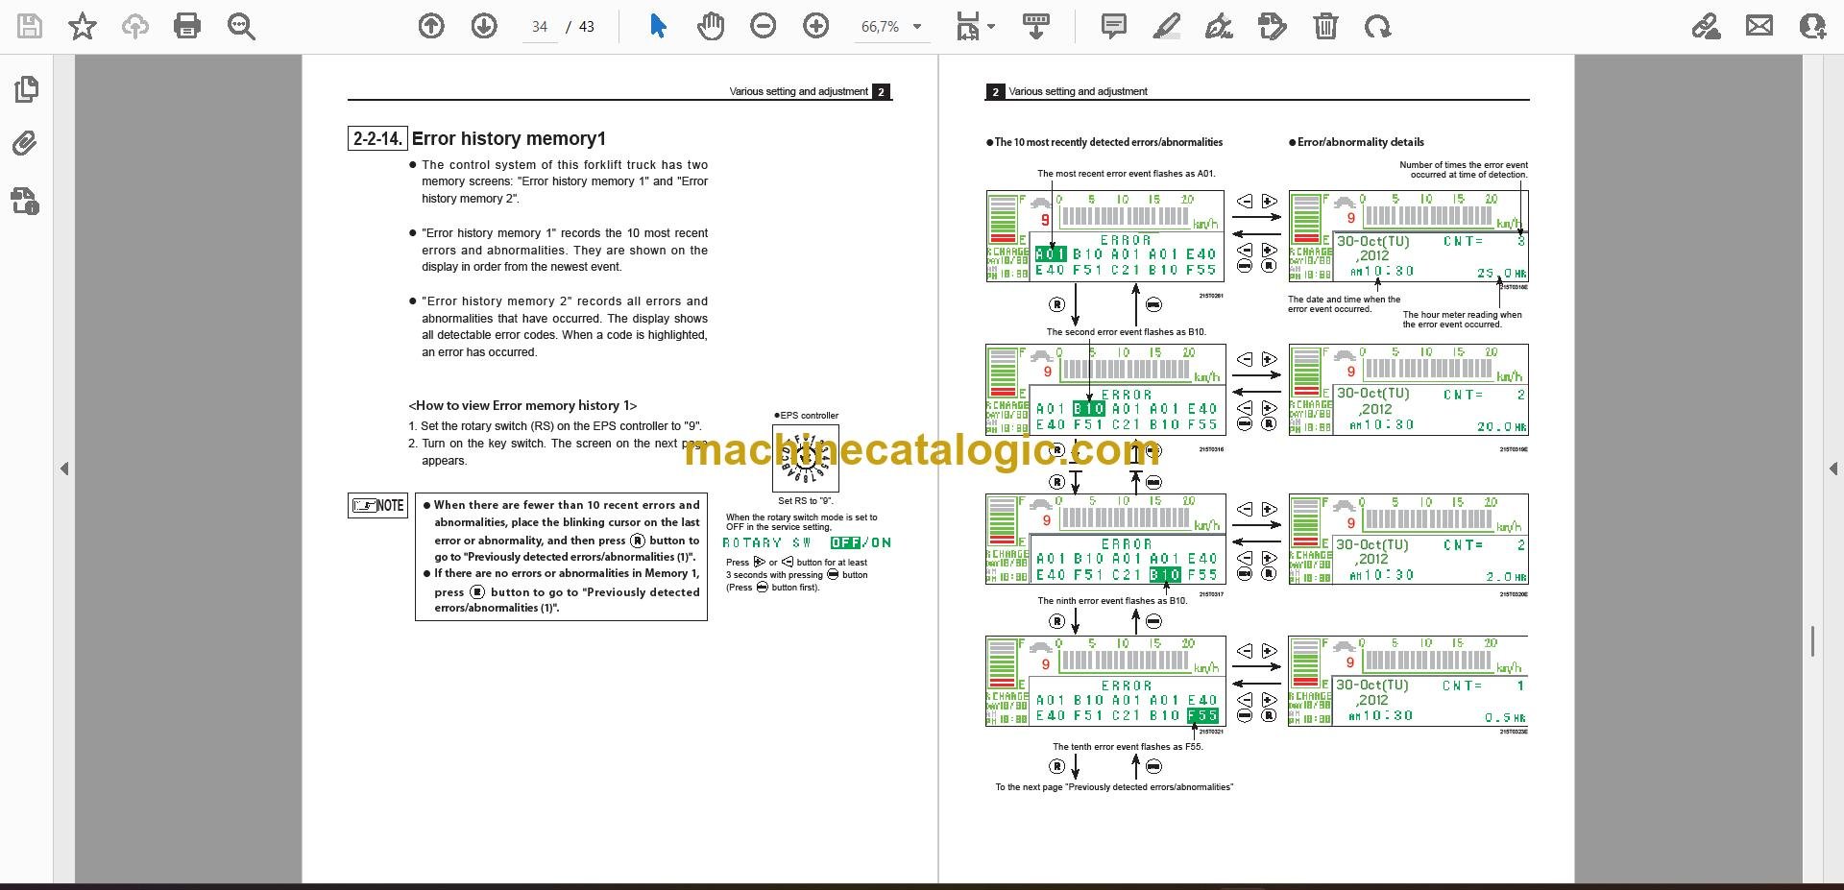Send file by email envelope icon
Viewport: 1844px width, 890px height.
(1759, 26)
